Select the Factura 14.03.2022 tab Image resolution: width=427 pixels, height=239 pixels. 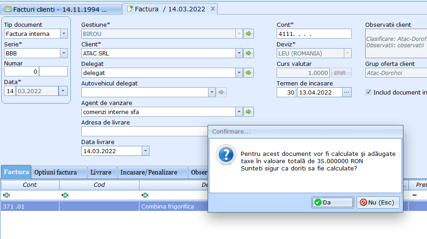coord(170,9)
